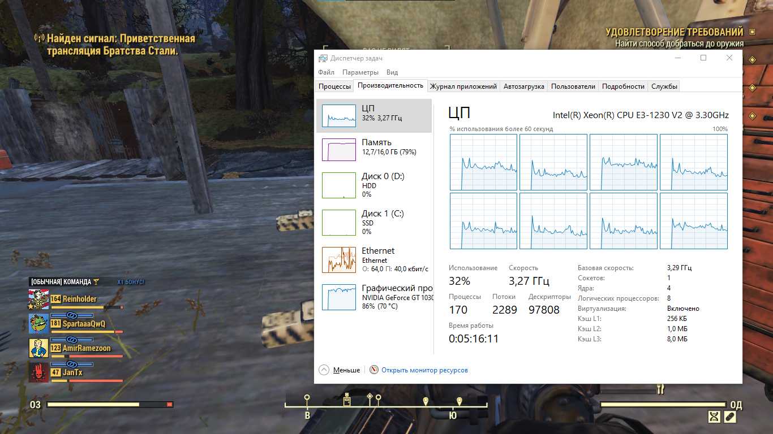Click the bond link icon above JanTx
Viewport: 773px width, 434px height.
pos(72,364)
